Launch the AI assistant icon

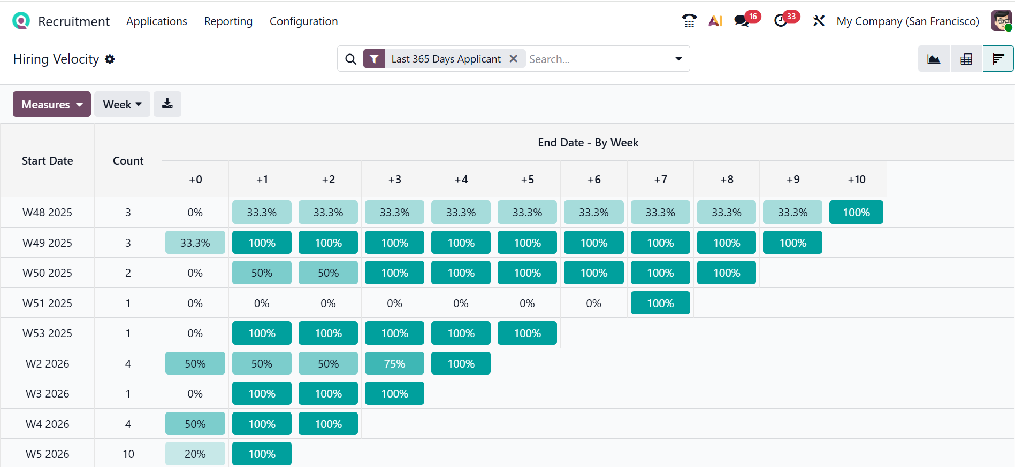[x=715, y=21]
